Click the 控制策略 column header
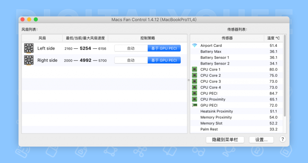Image resolution: width=308 pixels, height=163 pixels. [148, 38]
